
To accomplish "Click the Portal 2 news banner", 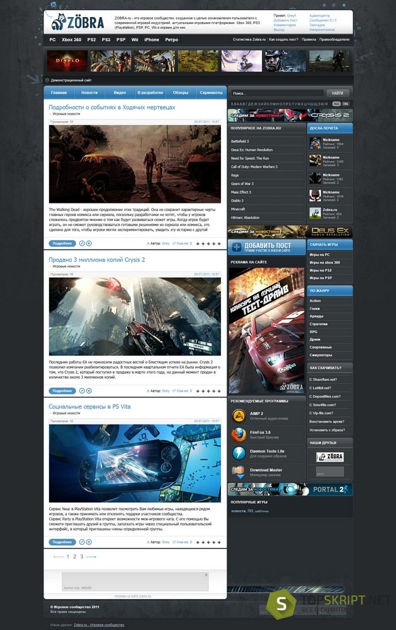I will [290, 490].
